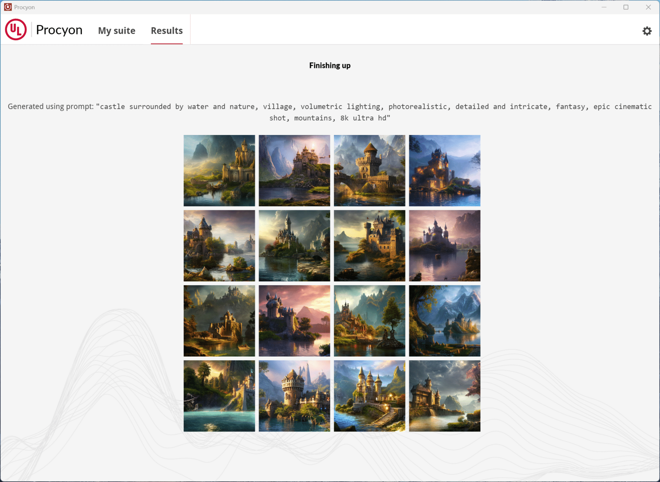Switch to the My suite tab
The image size is (660, 482).
click(x=117, y=31)
